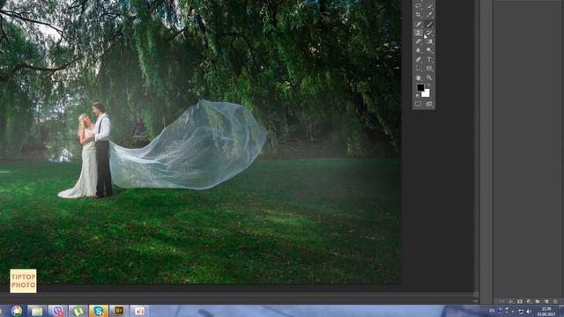Select the Lasso tool
The width and height of the screenshot is (564, 317).
(x=419, y=6)
